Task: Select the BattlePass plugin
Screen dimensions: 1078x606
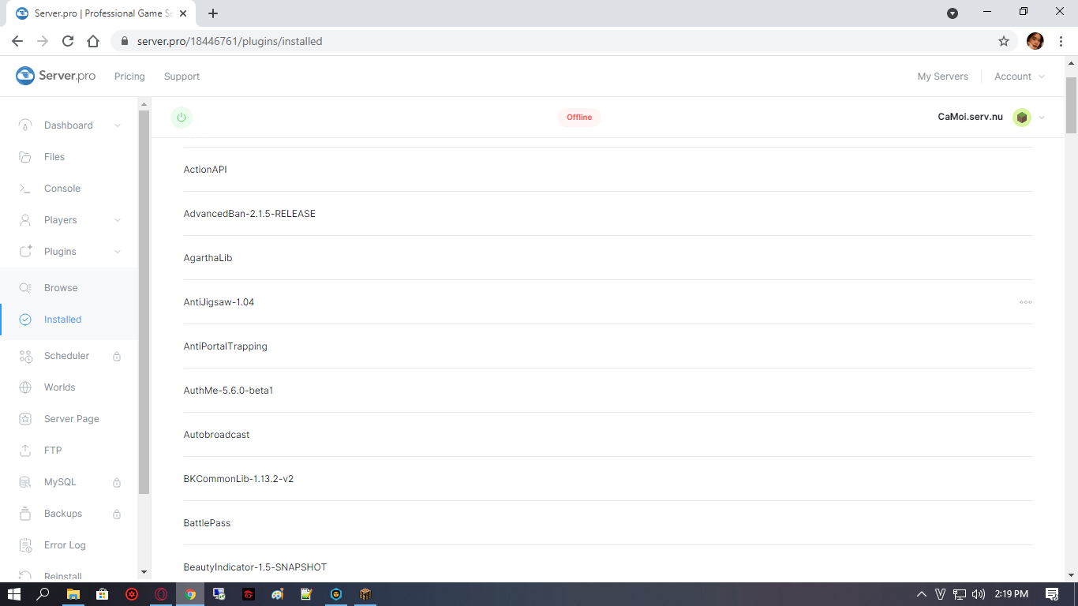Action: [608, 523]
